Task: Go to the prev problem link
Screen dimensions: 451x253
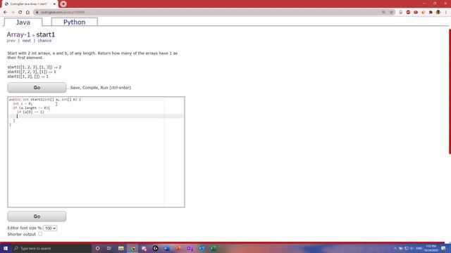Action: [x=11, y=41]
